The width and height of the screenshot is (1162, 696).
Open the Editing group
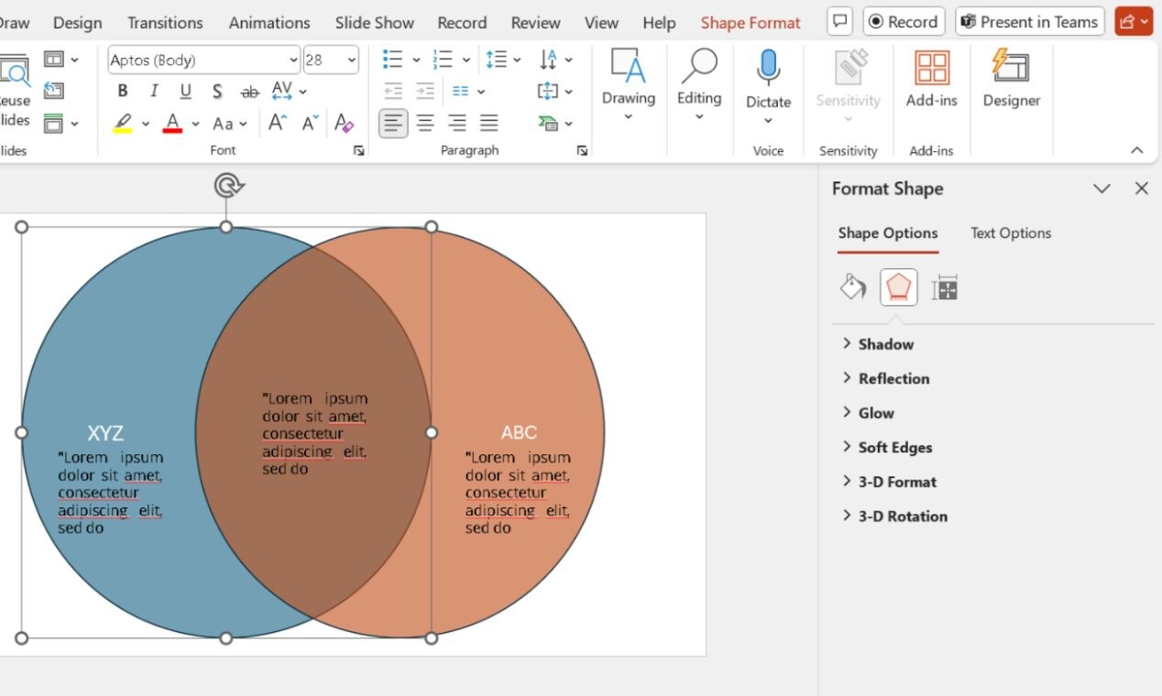coord(699,84)
